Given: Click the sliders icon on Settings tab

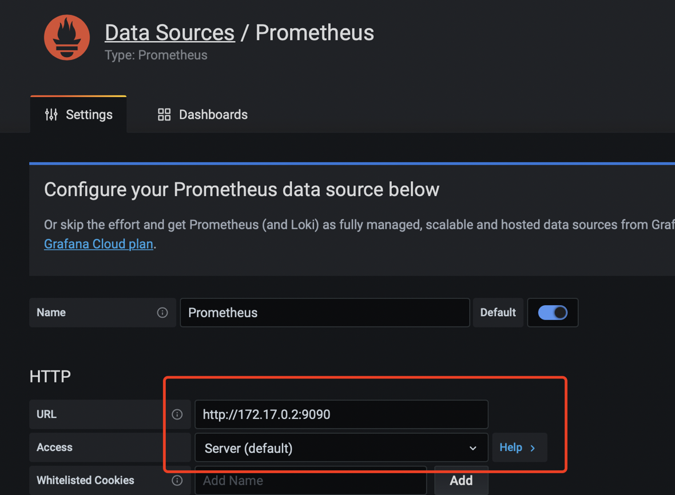Looking at the screenshot, I should (51, 114).
